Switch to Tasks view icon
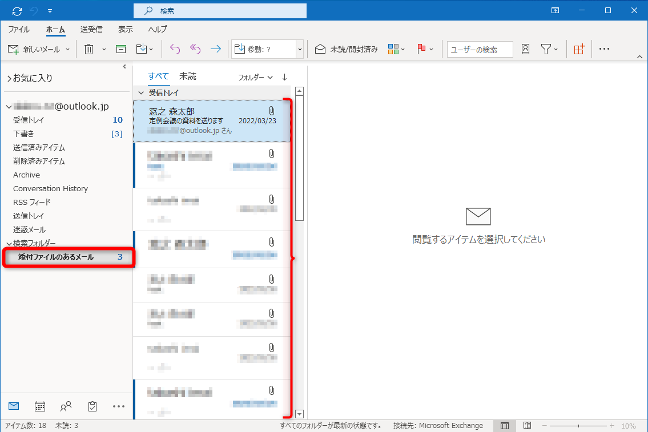The height and width of the screenshot is (432, 648). (92, 406)
